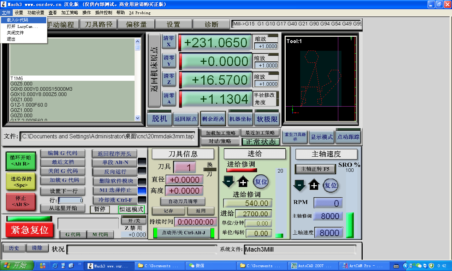Toggle 点动开/关 Ctrl-Alt-J jog mode

click(x=183, y=233)
